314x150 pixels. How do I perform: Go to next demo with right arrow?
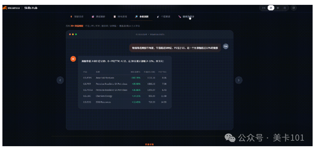click(x=239, y=80)
